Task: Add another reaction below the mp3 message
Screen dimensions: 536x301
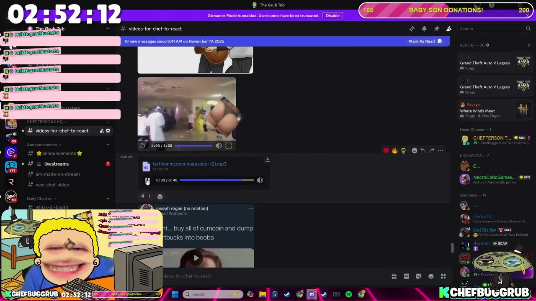Action: (x=160, y=196)
